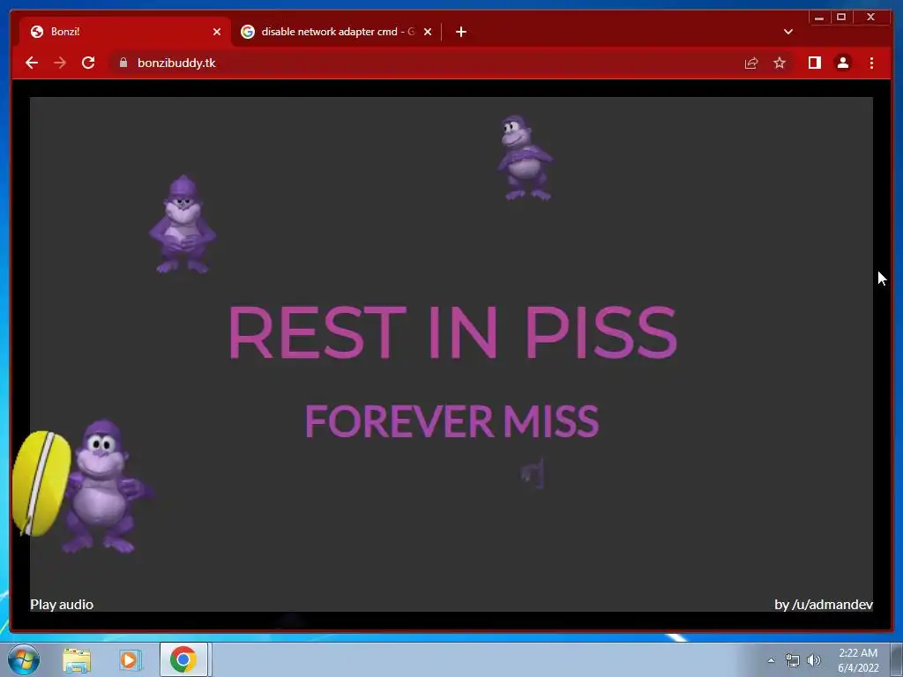Viewport: 903px width, 677px height.
Task: Open the Windows Start menu
Action: coord(24,659)
